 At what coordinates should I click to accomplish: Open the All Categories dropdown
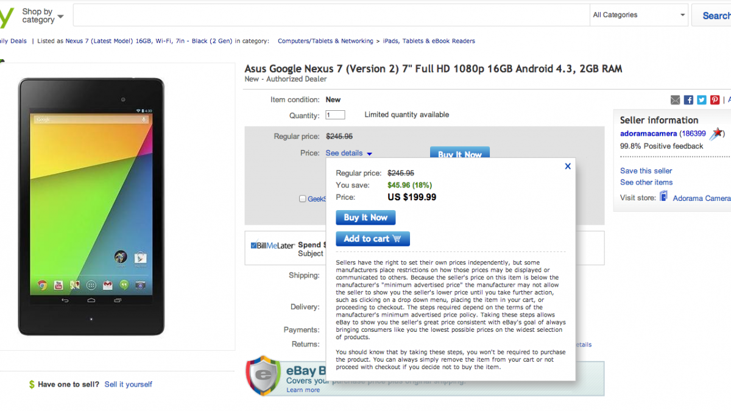pos(639,15)
